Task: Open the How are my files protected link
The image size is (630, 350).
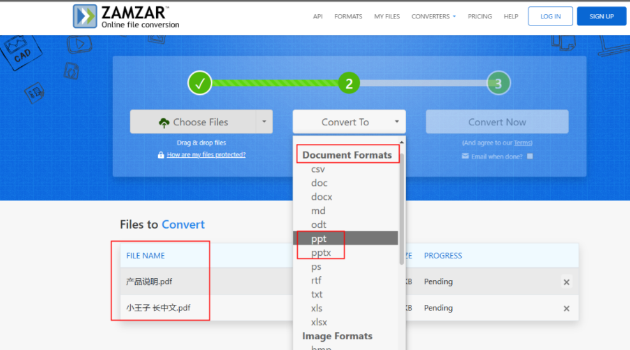Action: point(206,155)
